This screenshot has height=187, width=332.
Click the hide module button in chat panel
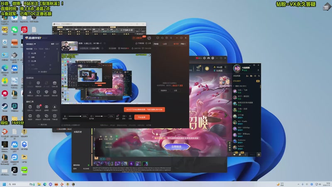(164, 91)
